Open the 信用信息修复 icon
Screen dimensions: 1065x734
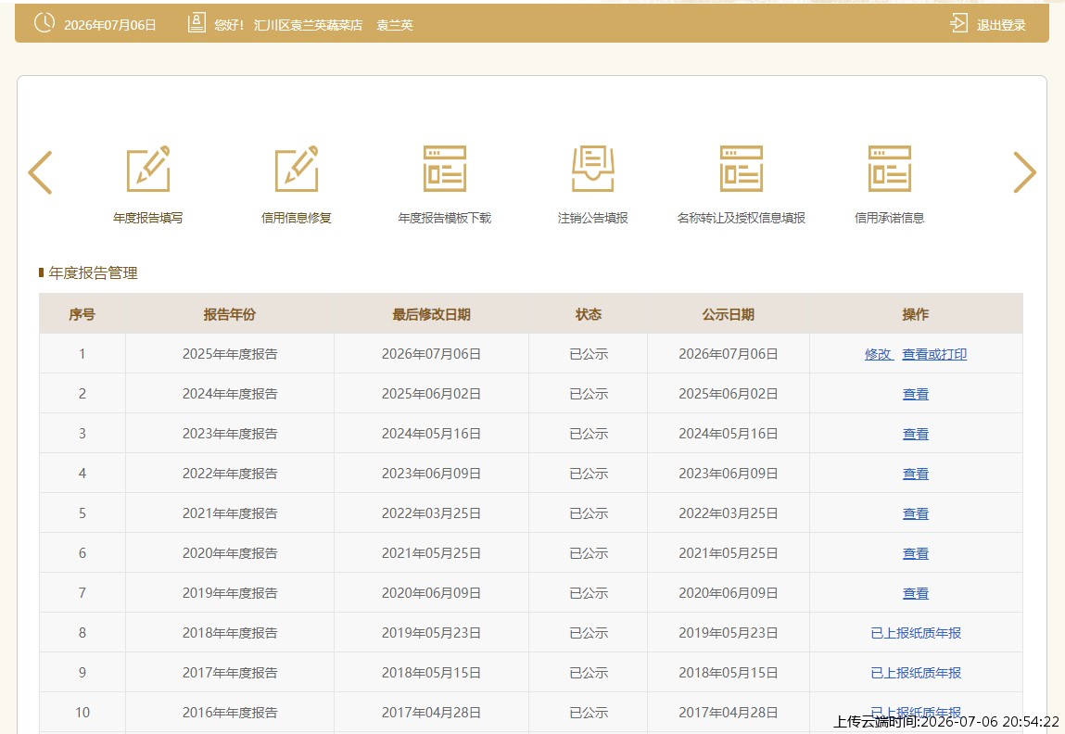pyautogui.click(x=296, y=169)
